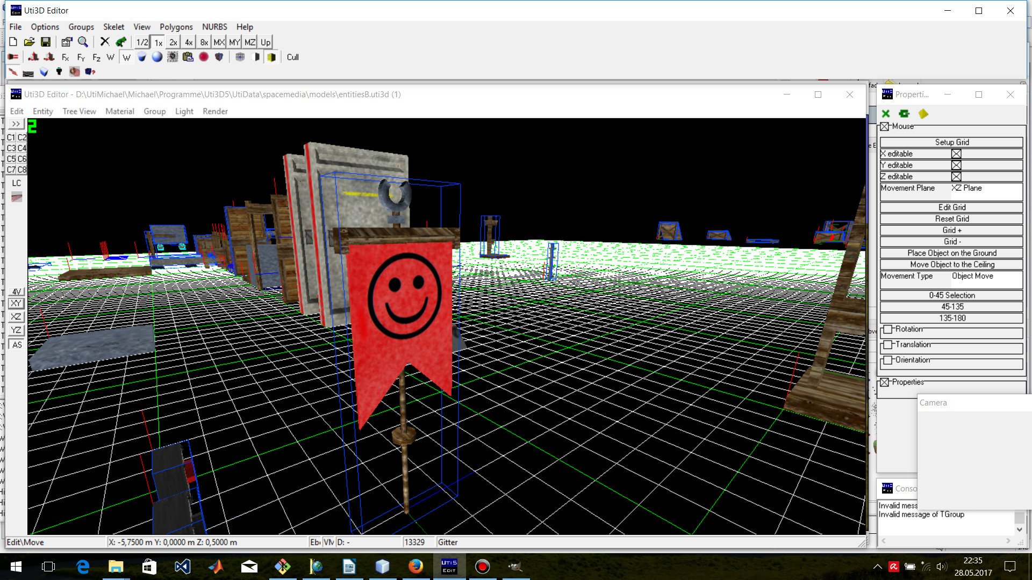Expand the Translation section

pyautogui.click(x=888, y=345)
